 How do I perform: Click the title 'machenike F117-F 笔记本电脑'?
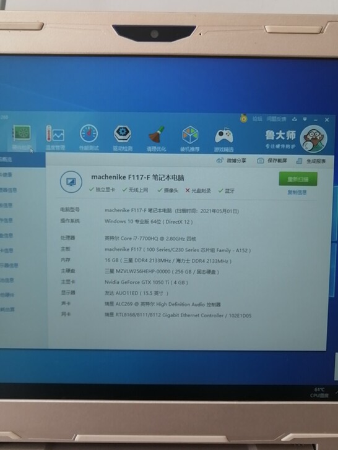[x=137, y=177]
